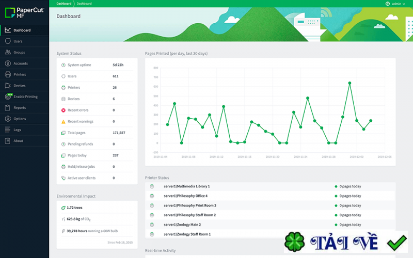The width and height of the screenshot is (413, 258).
Task: Click the Recent warnings triangle icon
Action: pyautogui.click(x=63, y=122)
